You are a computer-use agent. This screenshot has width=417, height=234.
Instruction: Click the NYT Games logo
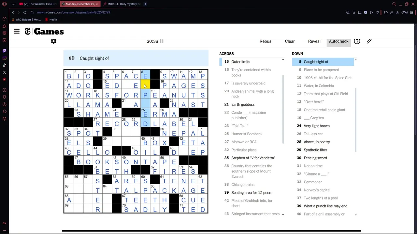point(44,32)
